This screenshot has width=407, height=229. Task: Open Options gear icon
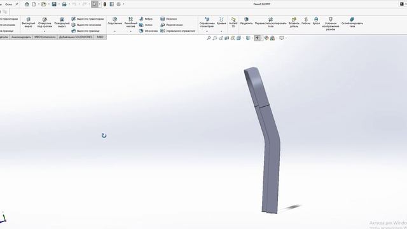point(119,4)
